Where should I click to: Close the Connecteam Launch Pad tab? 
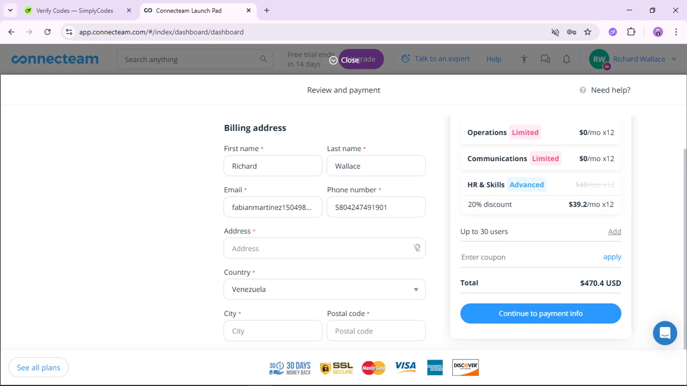click(249, 11)
